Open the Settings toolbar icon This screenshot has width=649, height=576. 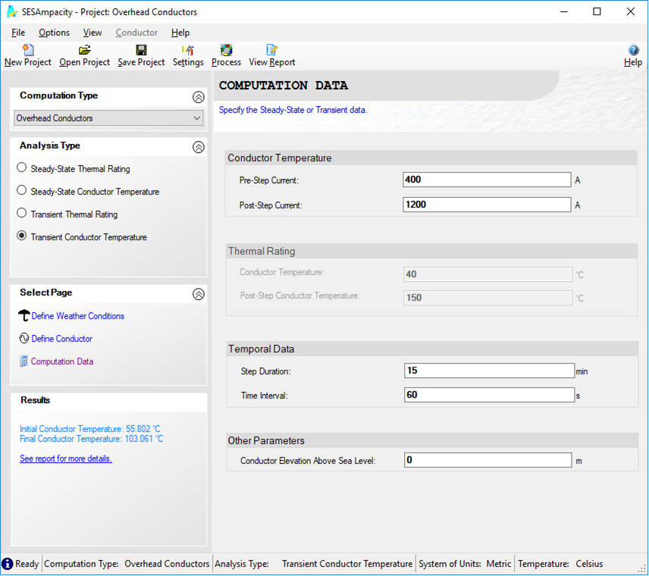[x=188, y=50]
